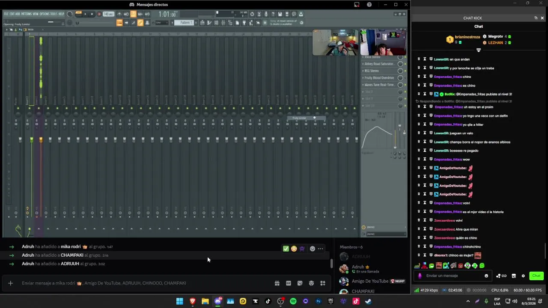
Task: Click the FL Studio question mark help icon
Action: [x=273, y=14]
